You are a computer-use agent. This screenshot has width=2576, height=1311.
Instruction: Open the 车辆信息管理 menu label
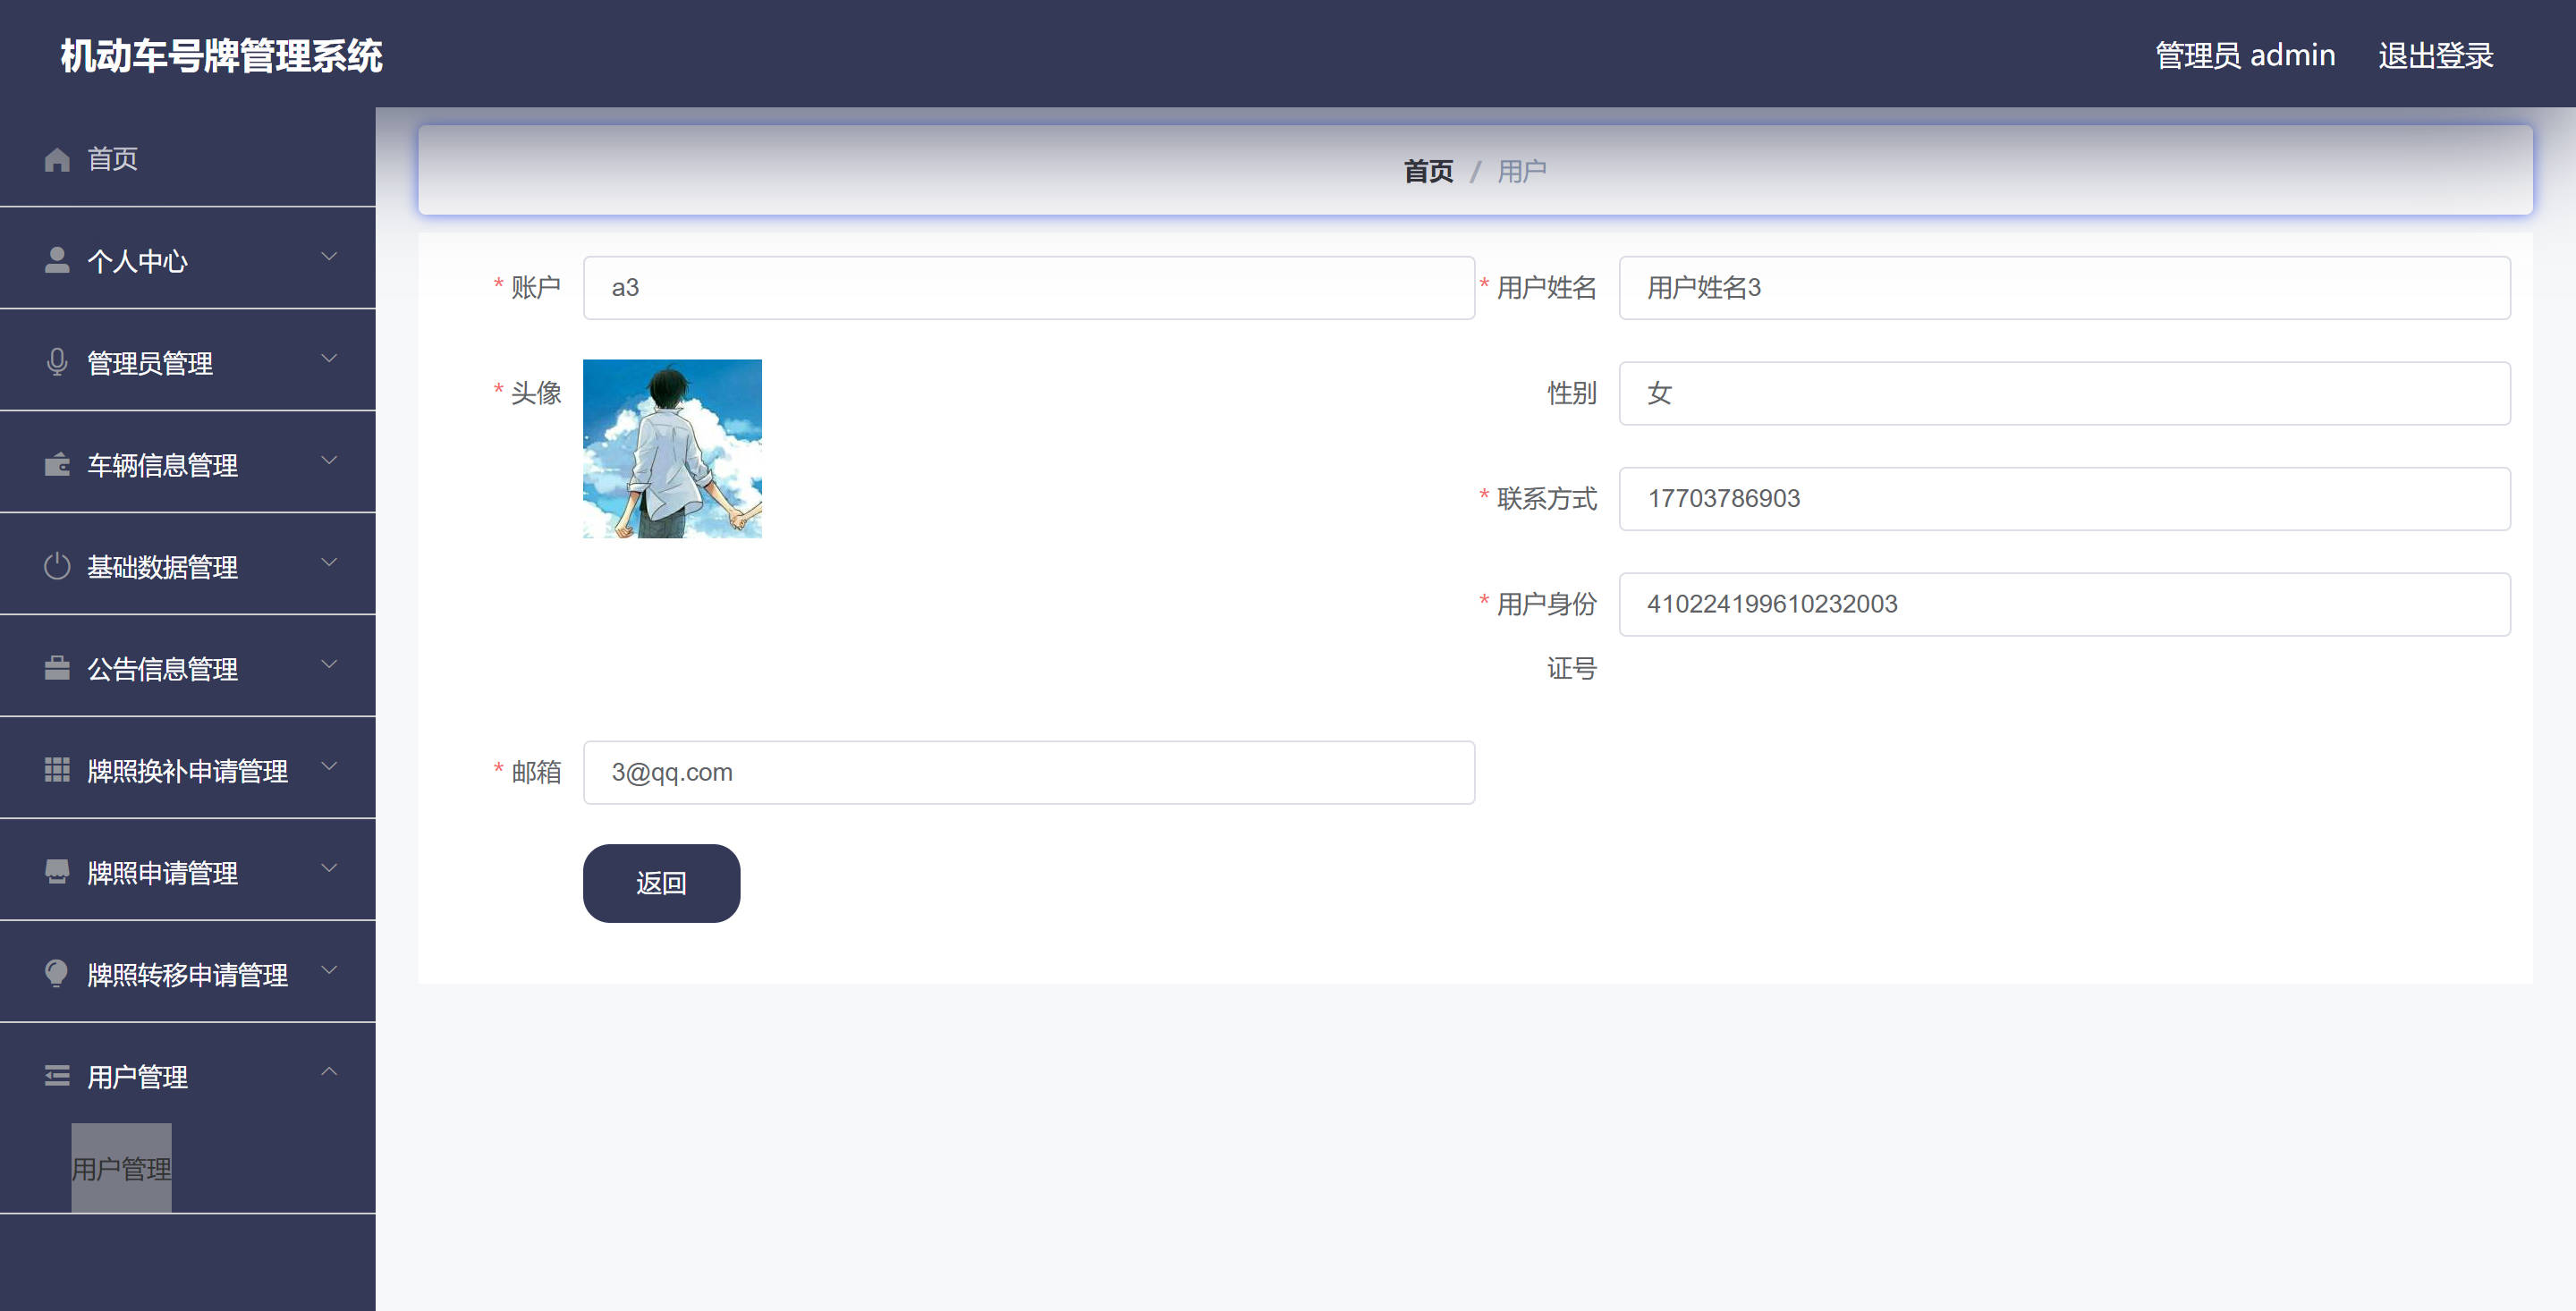click(x=162, y=466)
